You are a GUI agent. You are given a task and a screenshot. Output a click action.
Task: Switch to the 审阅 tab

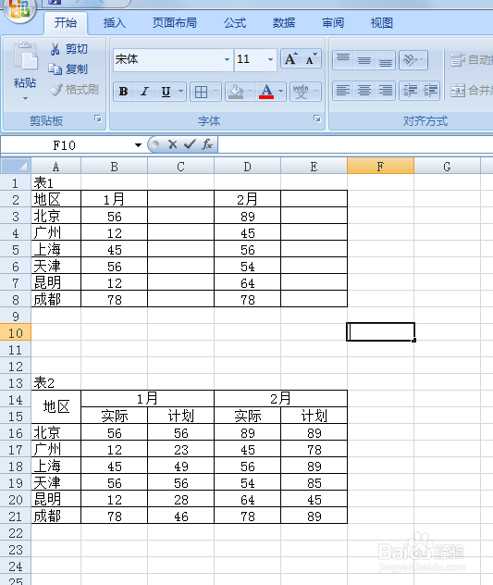(x=333, y=23)
